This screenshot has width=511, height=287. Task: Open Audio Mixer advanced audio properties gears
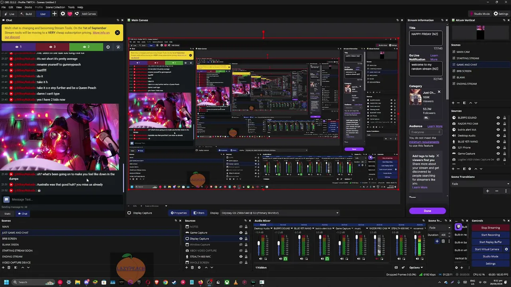(403, 267)
